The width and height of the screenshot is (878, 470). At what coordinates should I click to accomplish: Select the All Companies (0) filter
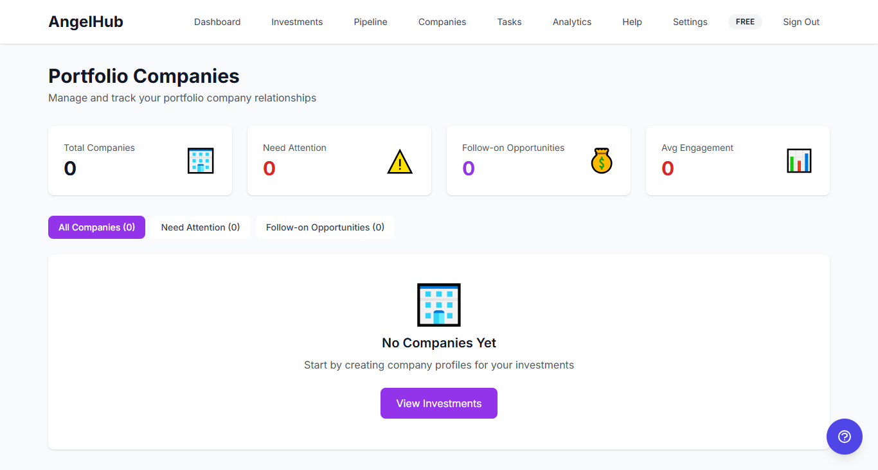96,227
